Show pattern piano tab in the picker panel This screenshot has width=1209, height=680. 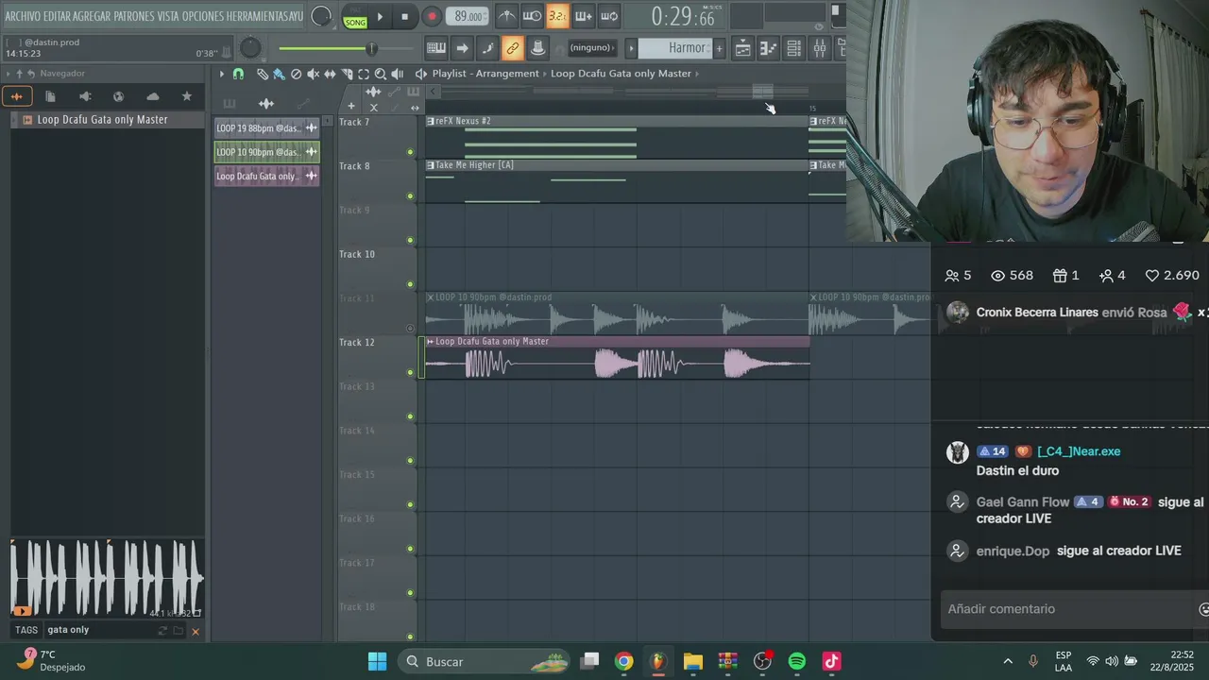(x=230, y=104)
